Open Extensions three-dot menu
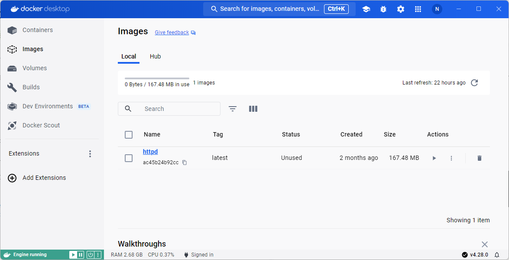Image resolution: width=509 pixels, height=260 pixels. pyautogui.click(x=90, y=154)
